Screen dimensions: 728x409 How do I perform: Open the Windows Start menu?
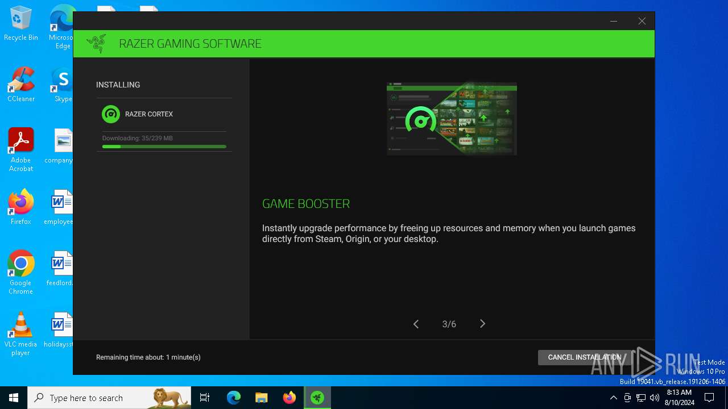14,398
